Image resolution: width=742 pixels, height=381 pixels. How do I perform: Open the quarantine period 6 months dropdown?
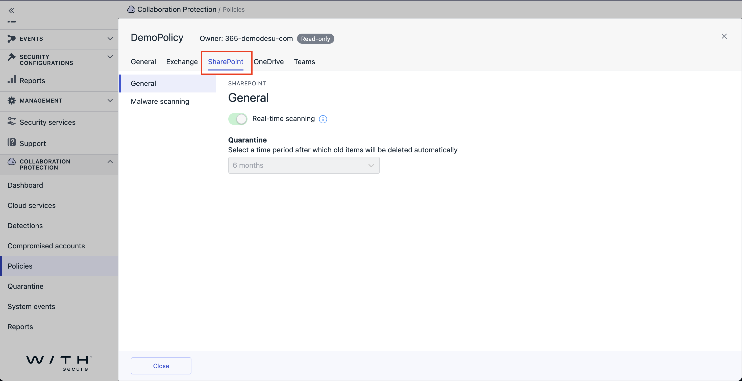tap(304, 165)
